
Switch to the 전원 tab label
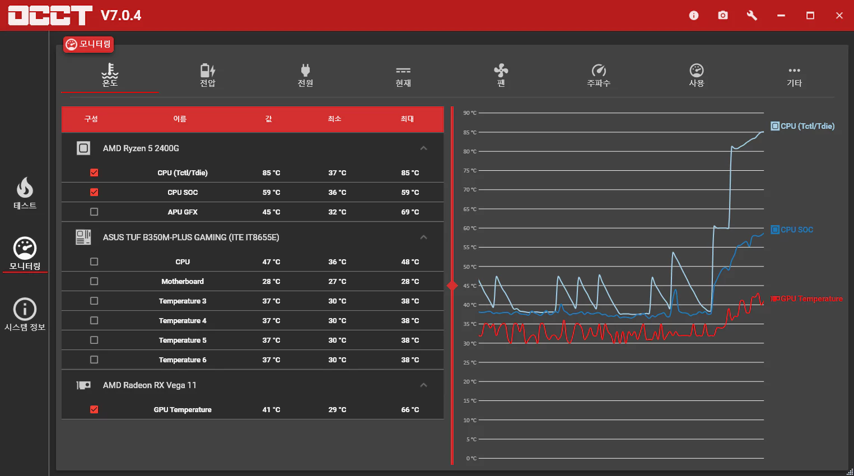[x=305, y=83]
